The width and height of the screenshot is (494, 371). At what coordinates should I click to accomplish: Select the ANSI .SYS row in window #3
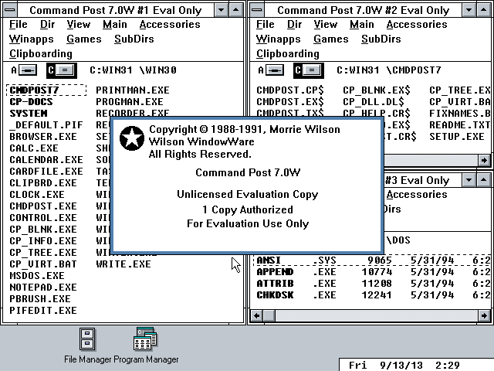(x=372, y=260)
